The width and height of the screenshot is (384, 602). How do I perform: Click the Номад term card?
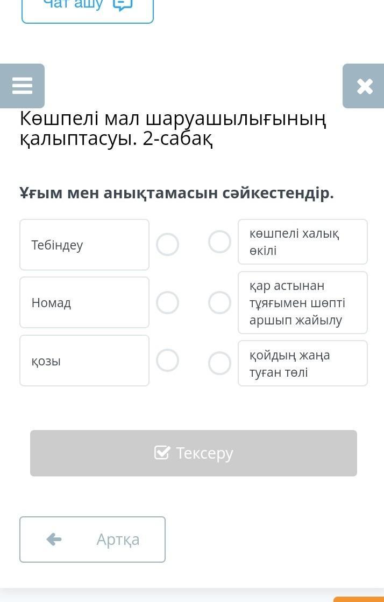coord(84,302)
